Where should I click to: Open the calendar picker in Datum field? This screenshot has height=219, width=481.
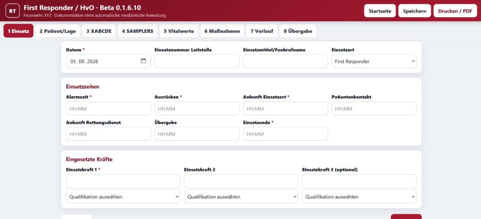(x=143, y=61)
